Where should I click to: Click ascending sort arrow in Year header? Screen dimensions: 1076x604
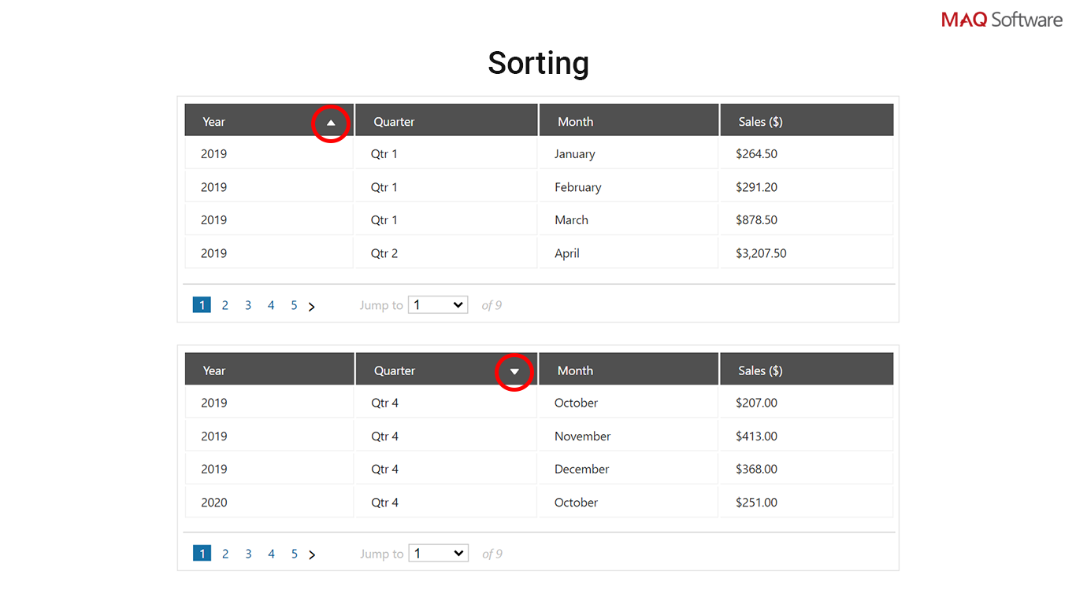click(331, 123)
